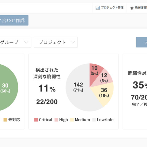Click the green pie segment labeled 30
This screenshot has height=147, width=147.
(x=5, y=88)
